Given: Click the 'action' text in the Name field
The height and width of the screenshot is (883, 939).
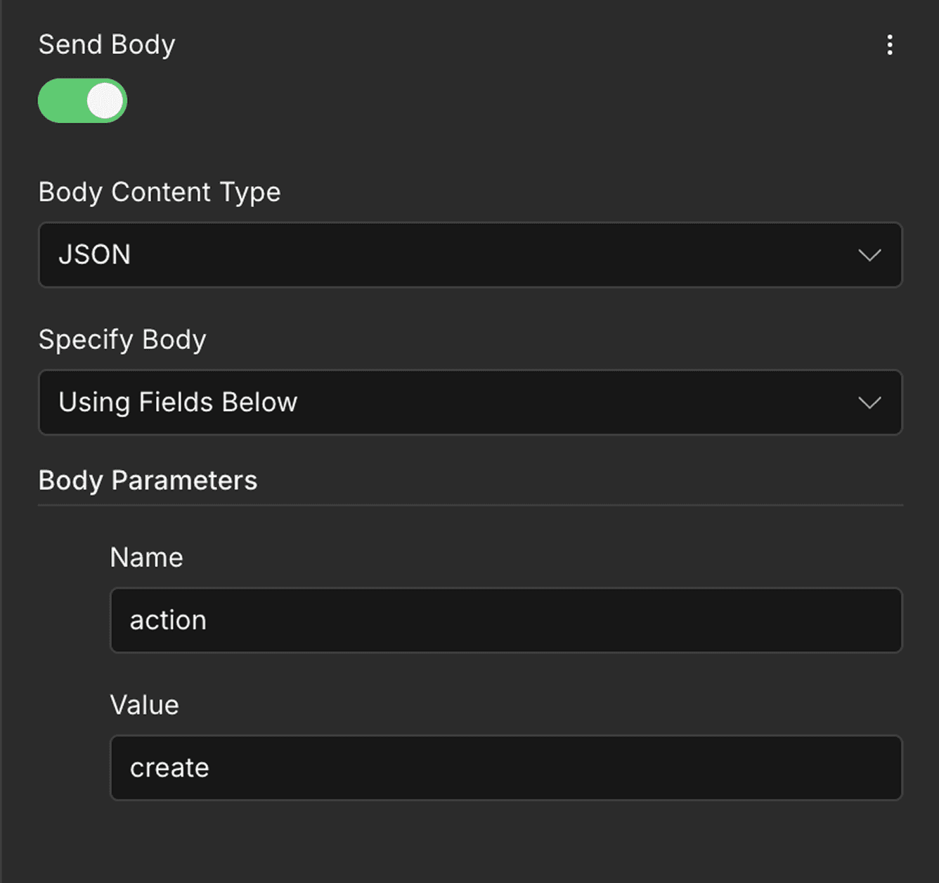Looking at the screenshot, I should (168, 620).
